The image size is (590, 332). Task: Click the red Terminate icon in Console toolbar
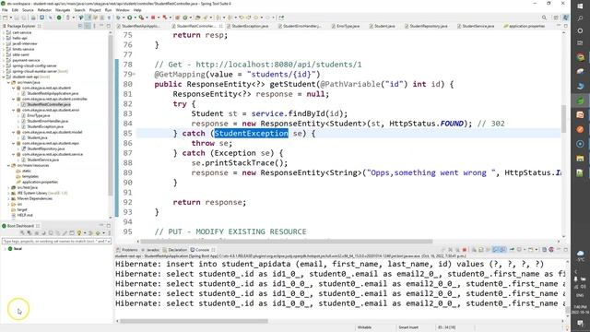click(x=465, y=250)
